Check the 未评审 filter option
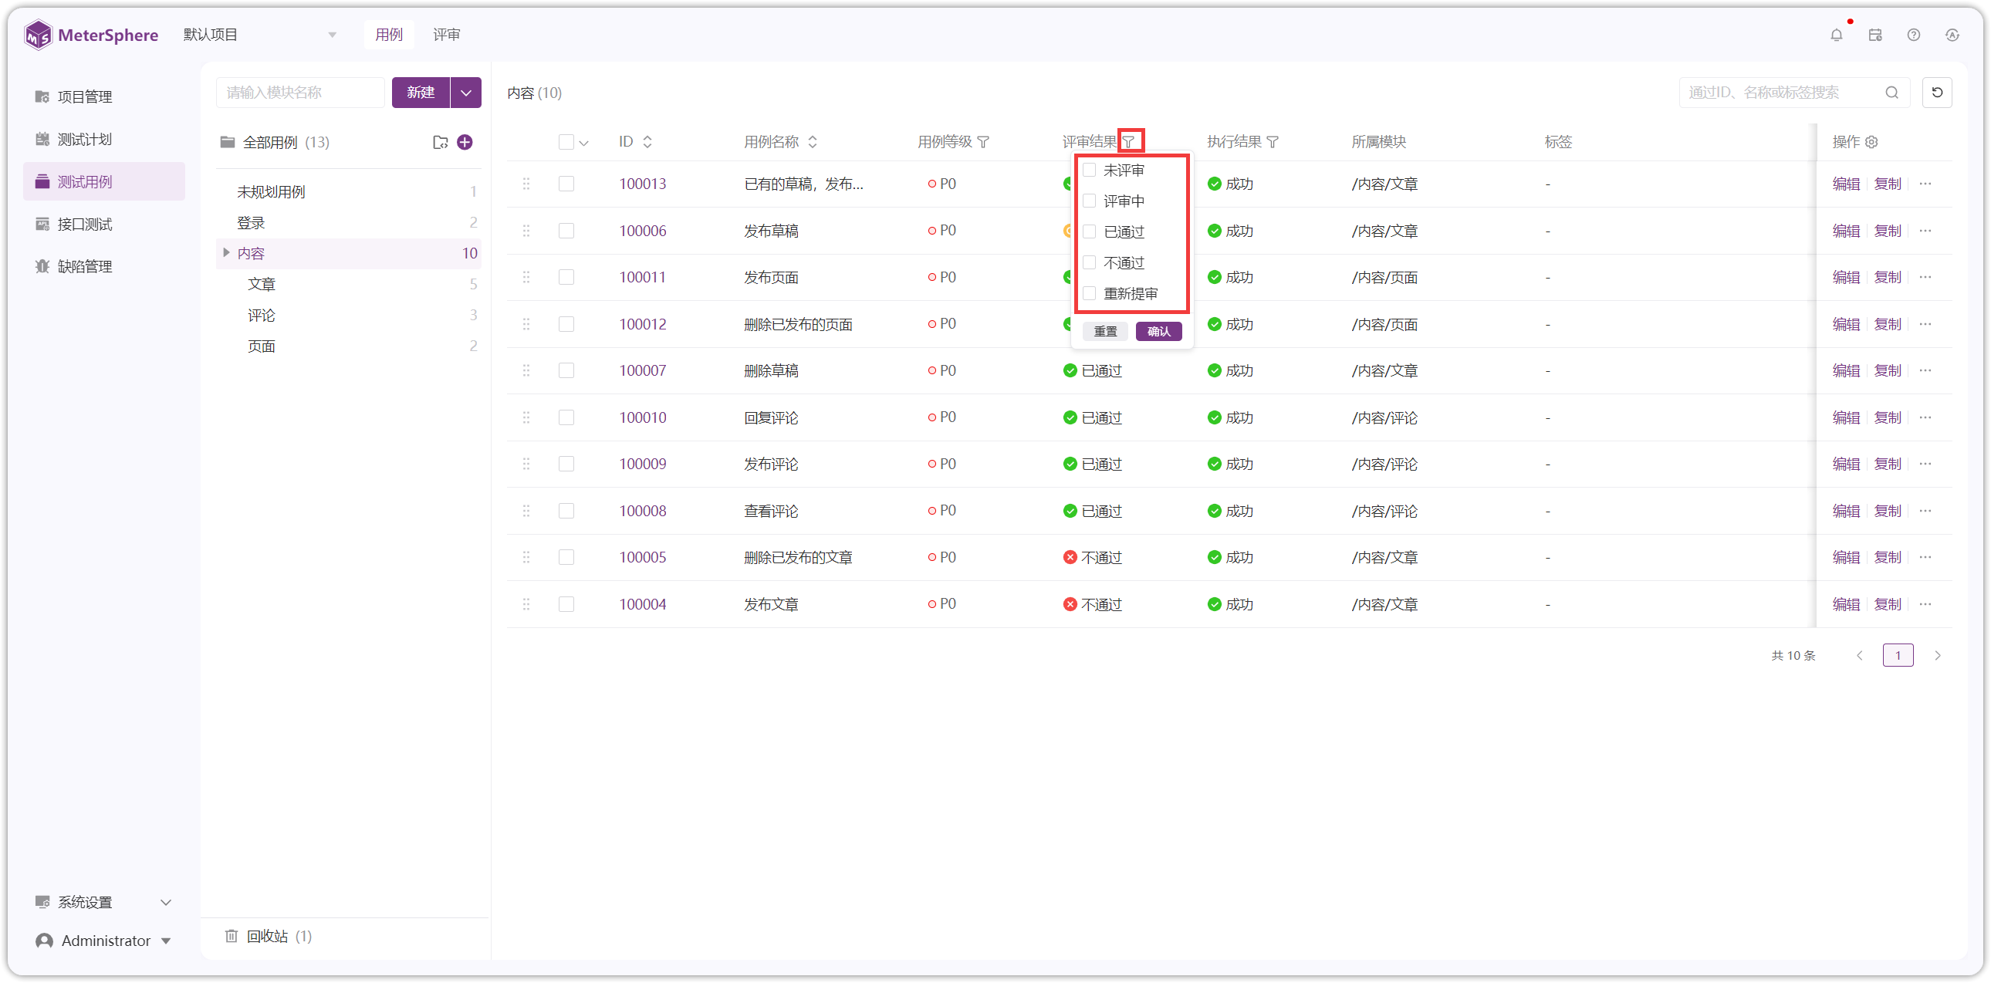Image resolution: width=1991 pixels, height=983 pixels. pos(1090,170)
